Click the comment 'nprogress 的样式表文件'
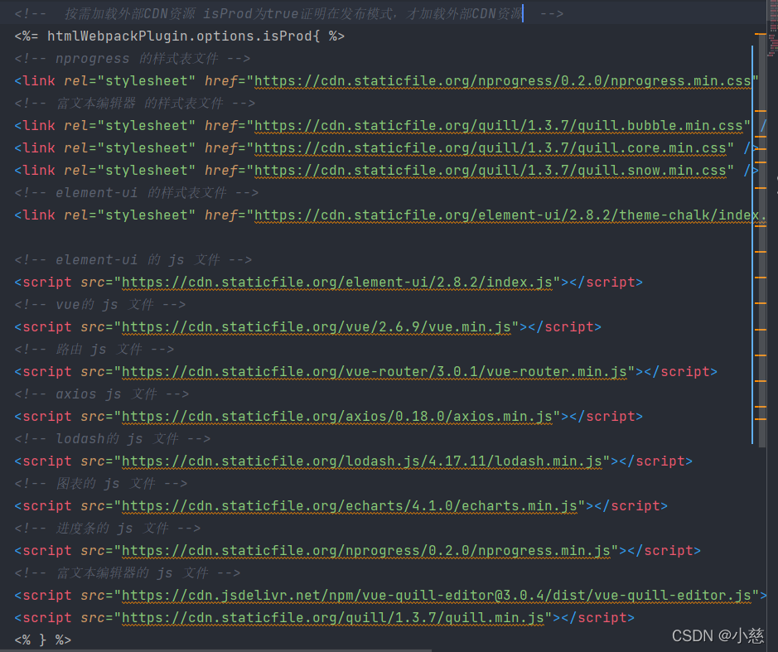778x652 pixels. point(132,59)
